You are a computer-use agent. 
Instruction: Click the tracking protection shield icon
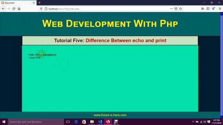[41, 9]
